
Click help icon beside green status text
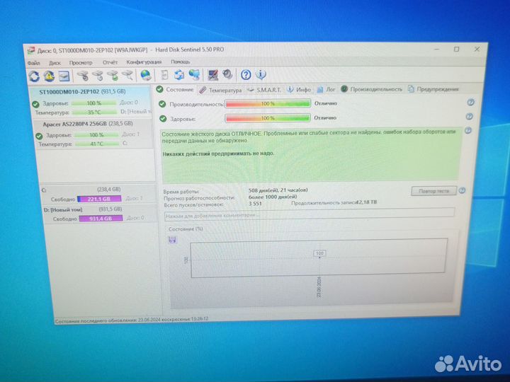[x=467, y=131]
